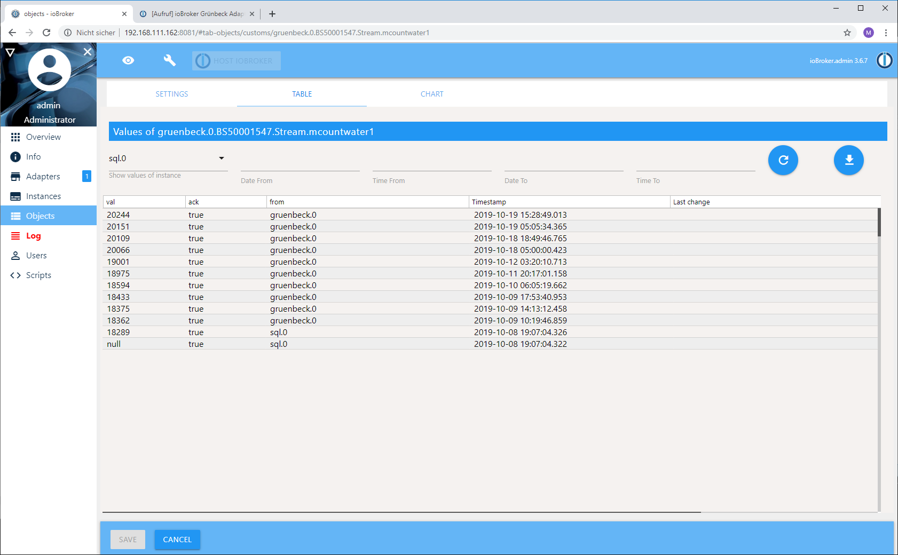Select the row with value 20244
The image size is (898, 555).
(490, 215)
